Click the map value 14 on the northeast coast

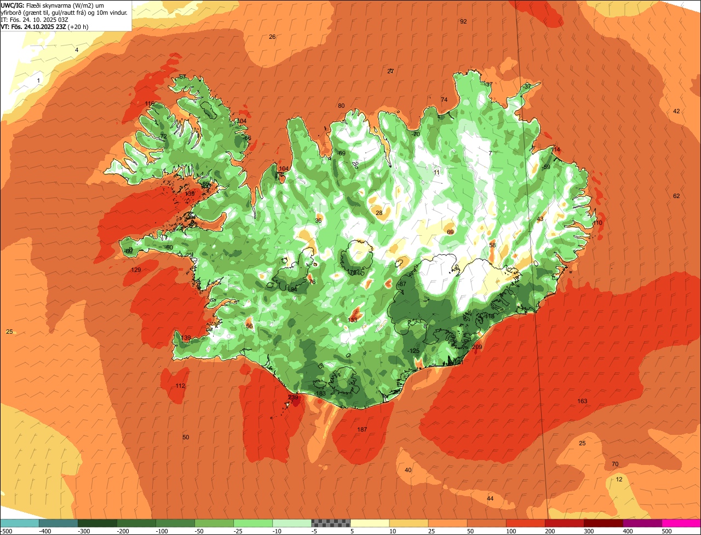click(x=557, y=149)
